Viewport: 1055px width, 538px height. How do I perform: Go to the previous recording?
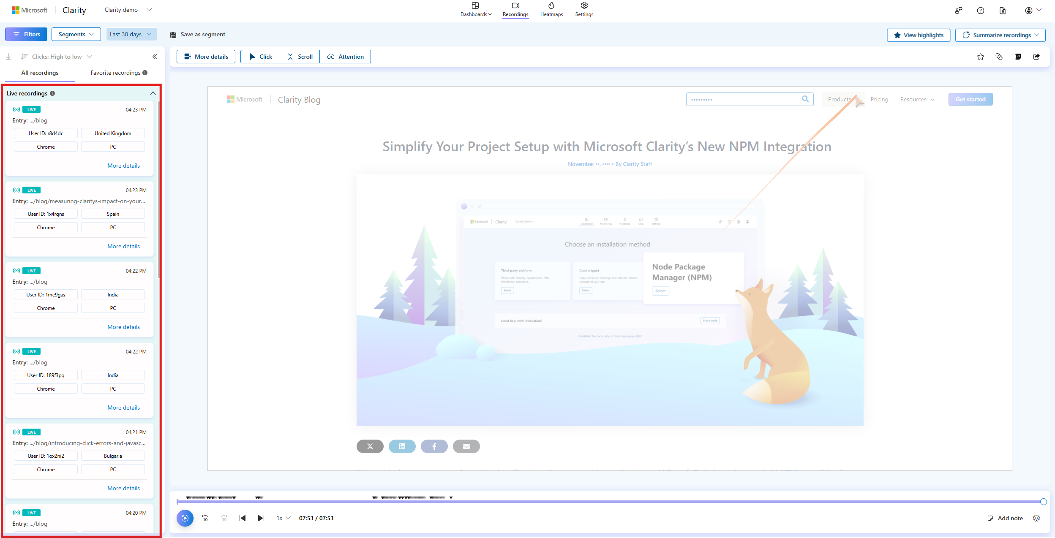click(243, 518)
